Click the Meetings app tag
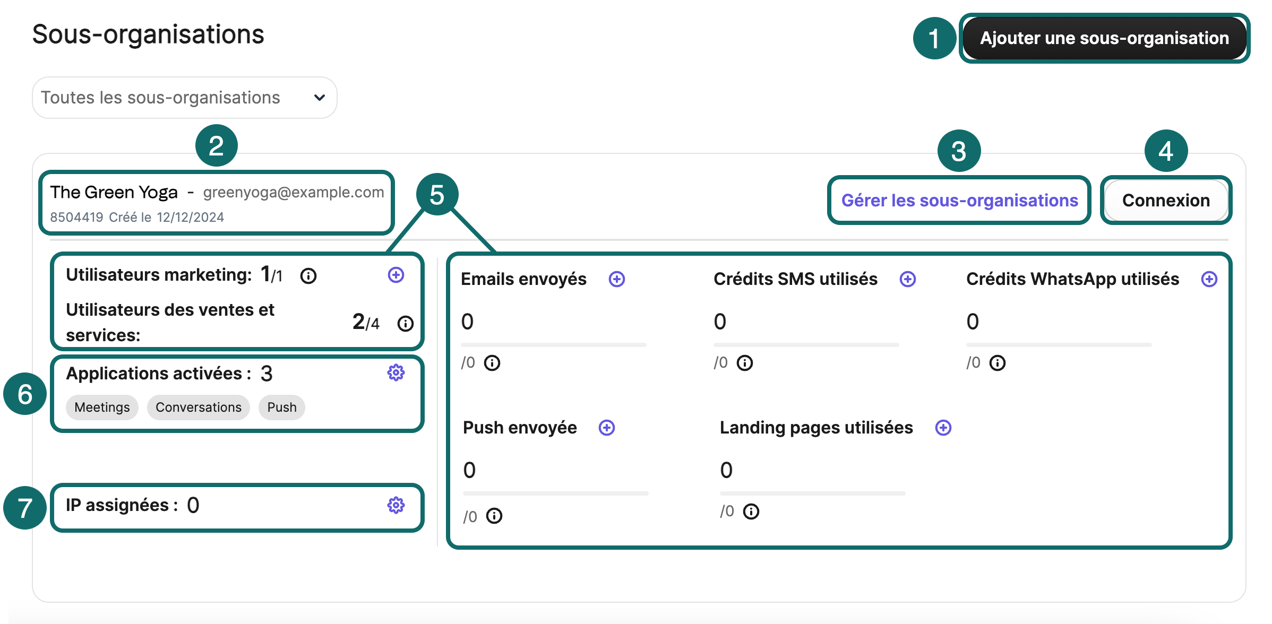Viewport: 1272px width, 624px height. (x=102, y=408)
